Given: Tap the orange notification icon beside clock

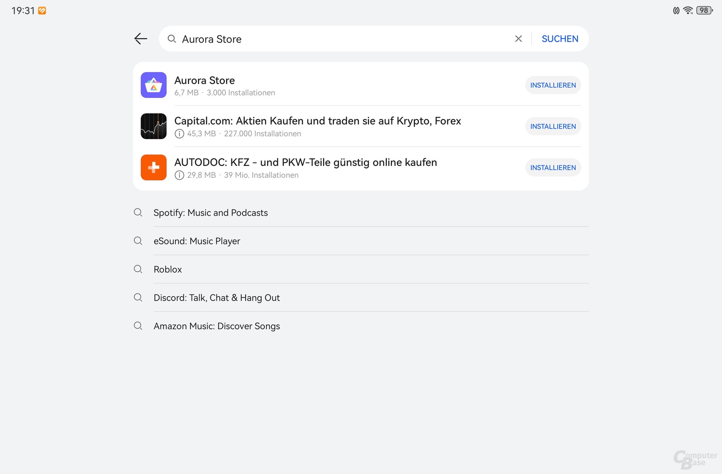Looking at the screenshot, I should click(42, 11).
